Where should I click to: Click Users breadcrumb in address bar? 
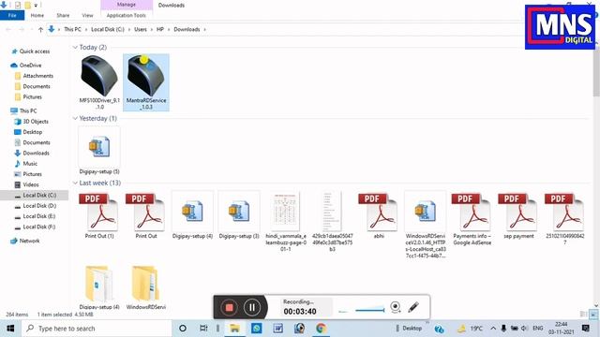point(141,29)
